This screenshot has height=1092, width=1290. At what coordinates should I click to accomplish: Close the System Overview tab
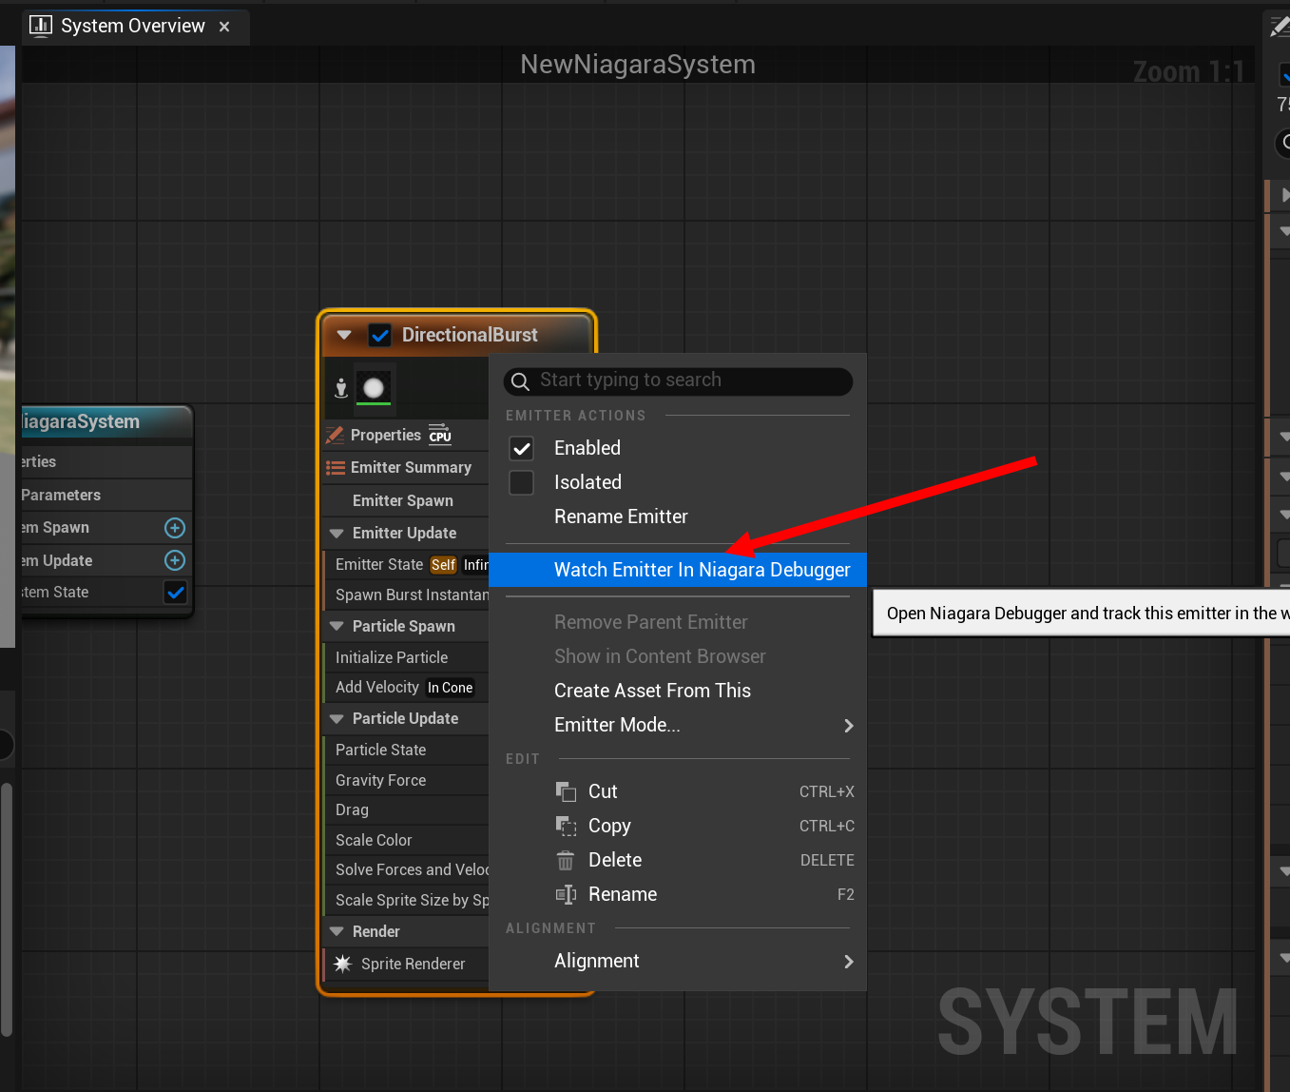coord(224,27)
